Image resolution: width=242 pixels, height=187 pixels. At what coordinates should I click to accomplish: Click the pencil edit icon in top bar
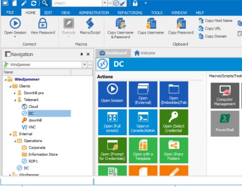click(24, 3)
